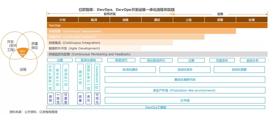
Task: Click the 云环境 box
Action: click(x=185, y=100)
